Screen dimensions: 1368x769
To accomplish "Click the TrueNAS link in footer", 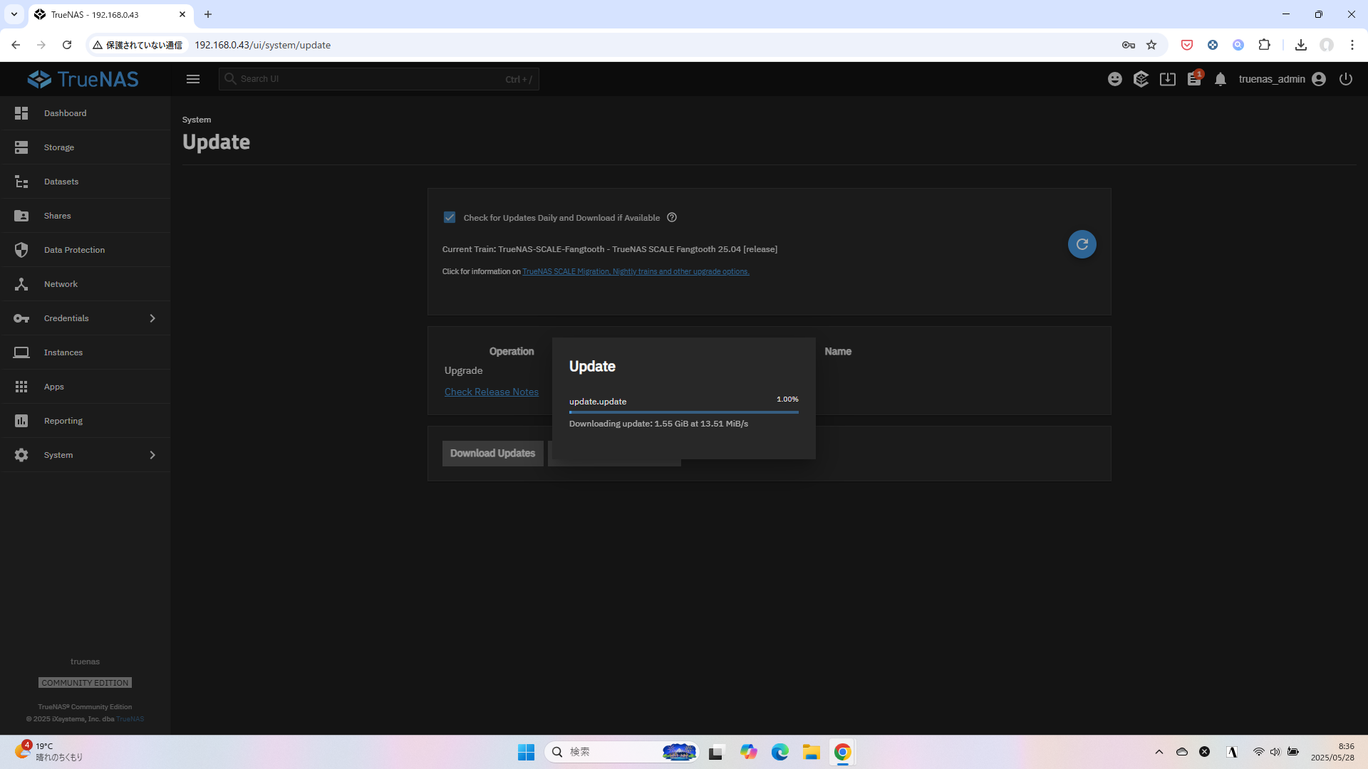I will (130, 719).
